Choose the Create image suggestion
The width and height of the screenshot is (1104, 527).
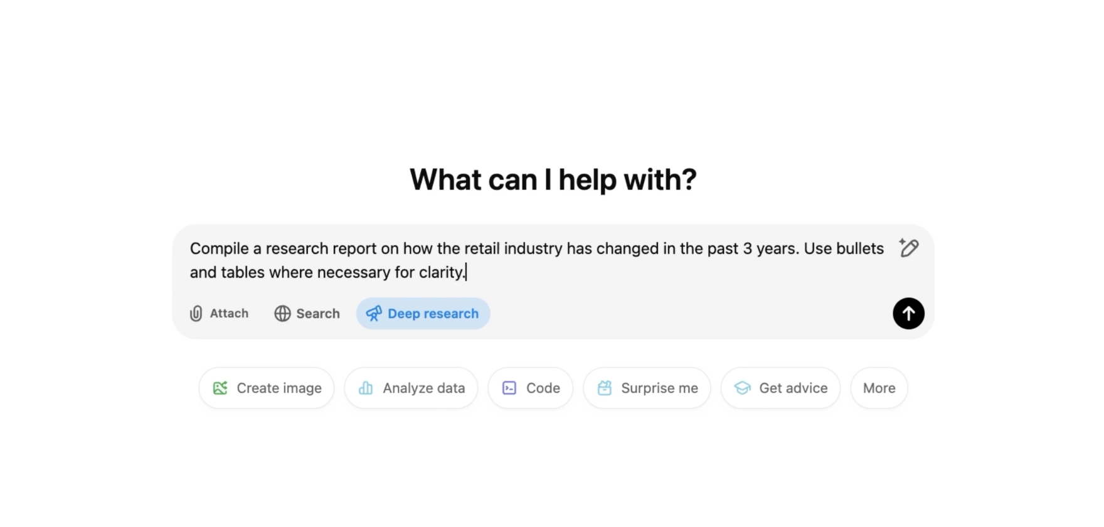pyautogui.click(x=267, y=388)
